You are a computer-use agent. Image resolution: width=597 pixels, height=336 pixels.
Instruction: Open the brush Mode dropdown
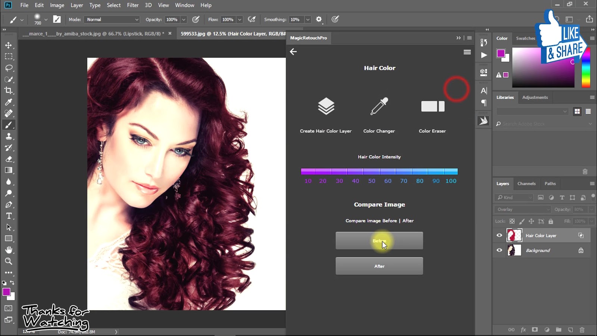point(112,19)
